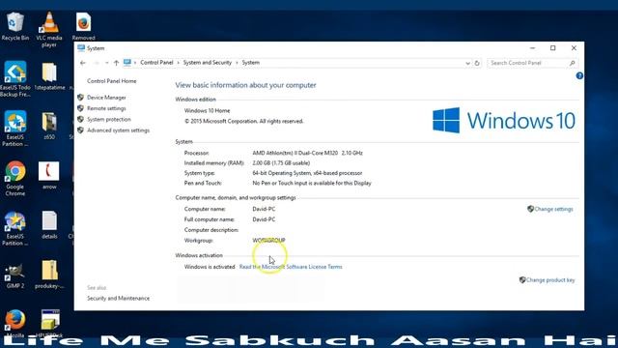Open Remote settings link
Viewport: 618px width, 348px height.
coord(106,108)
